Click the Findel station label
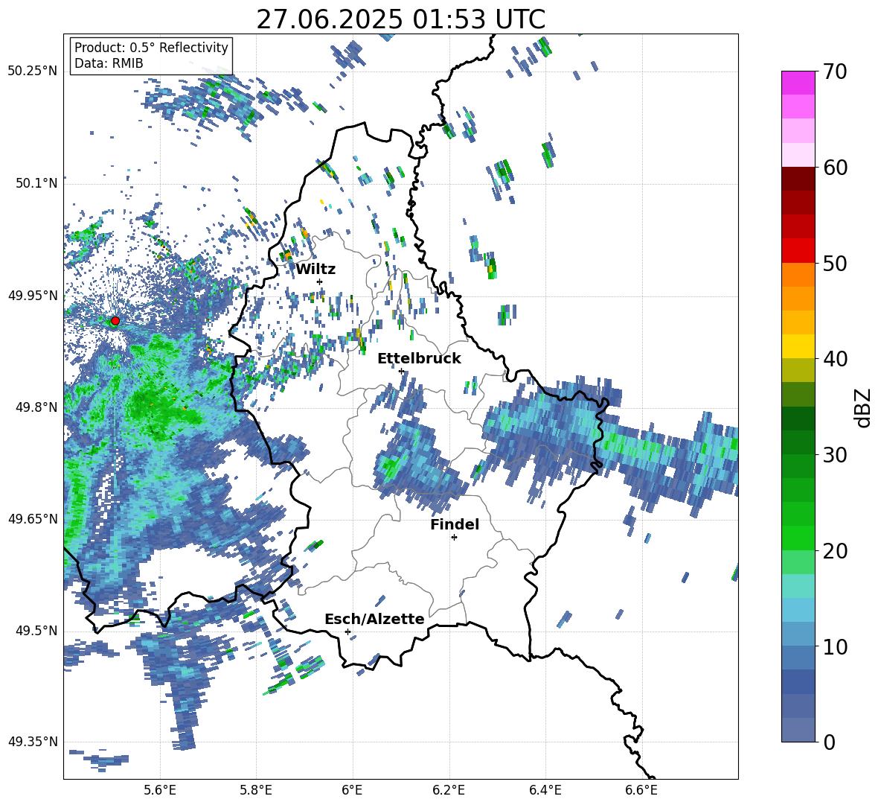The image size is (881, 805). pos(455,524)
